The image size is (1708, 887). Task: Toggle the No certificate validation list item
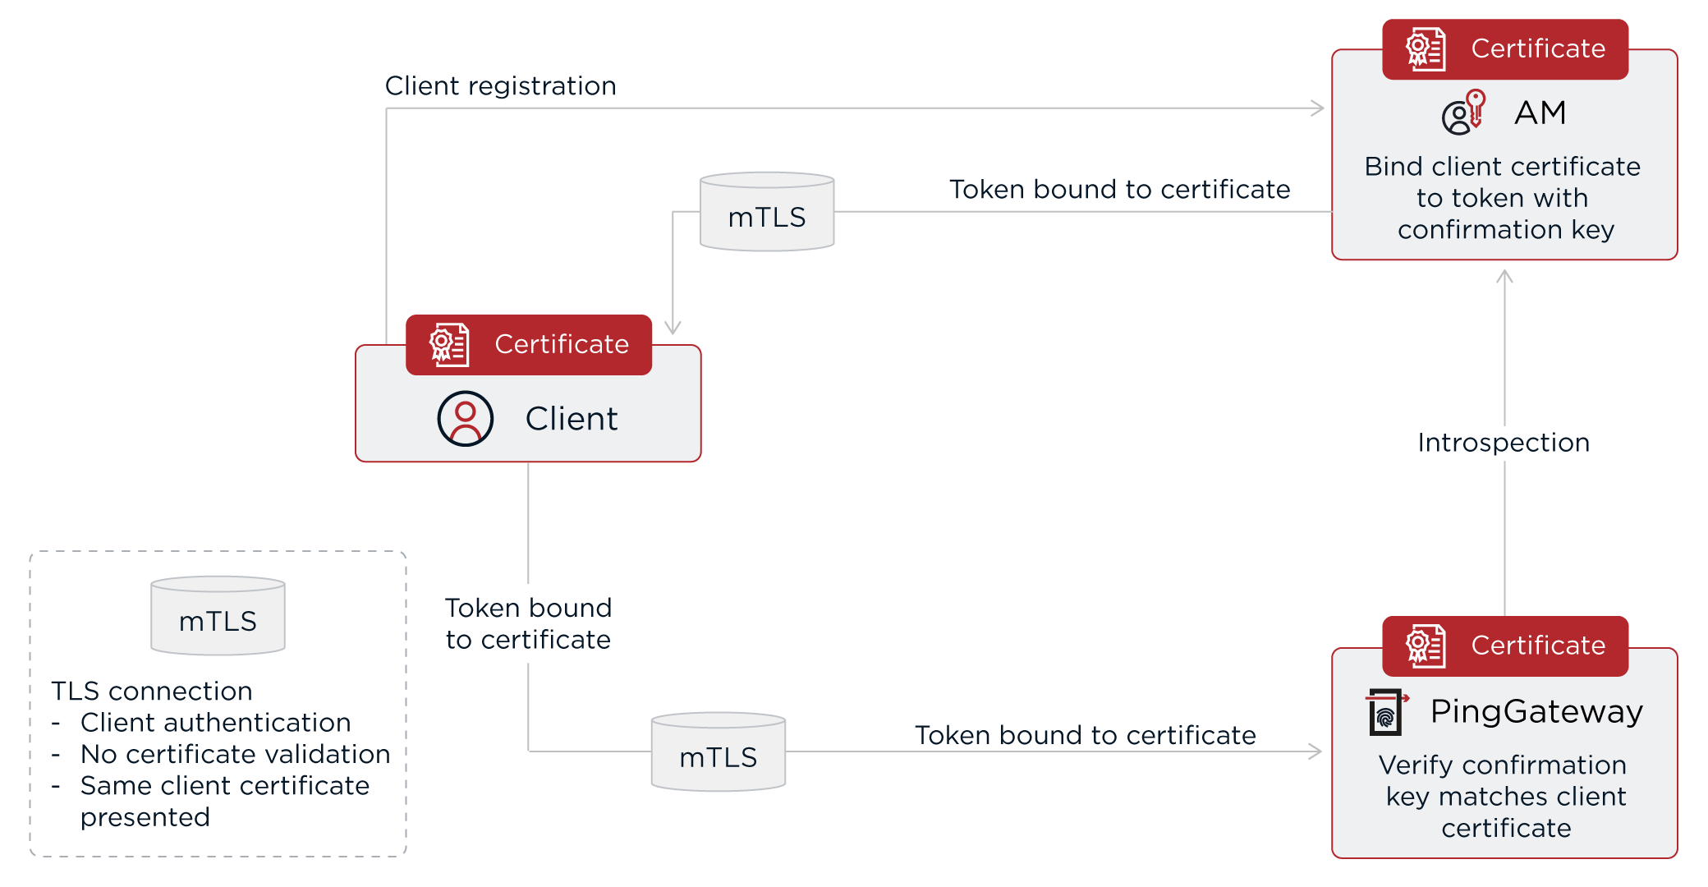coord(234,754)
